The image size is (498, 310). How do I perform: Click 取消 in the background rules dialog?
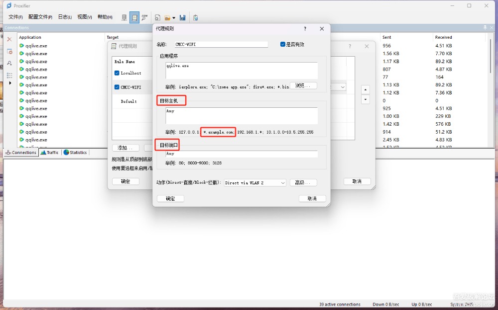coord(357,181)
